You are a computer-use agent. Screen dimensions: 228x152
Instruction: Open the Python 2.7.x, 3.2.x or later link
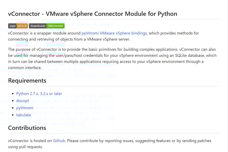tap(39, 94)
